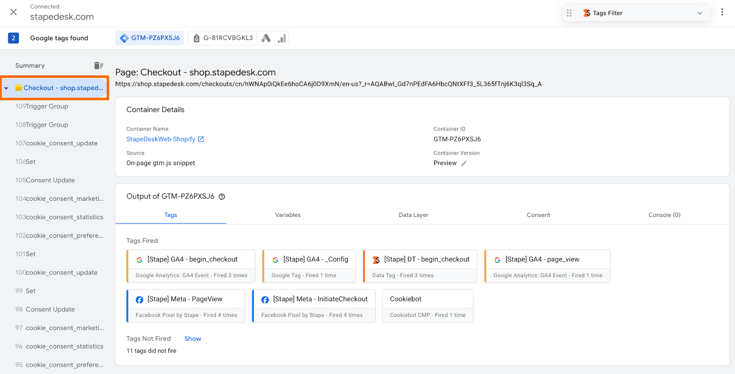Collapse the Checkout page event group
The width and height of the screenshot is (735, 374).
[6, 88]
